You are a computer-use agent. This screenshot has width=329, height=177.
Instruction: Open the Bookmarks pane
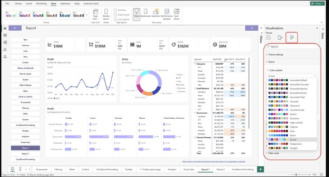(x=145, y=13)
